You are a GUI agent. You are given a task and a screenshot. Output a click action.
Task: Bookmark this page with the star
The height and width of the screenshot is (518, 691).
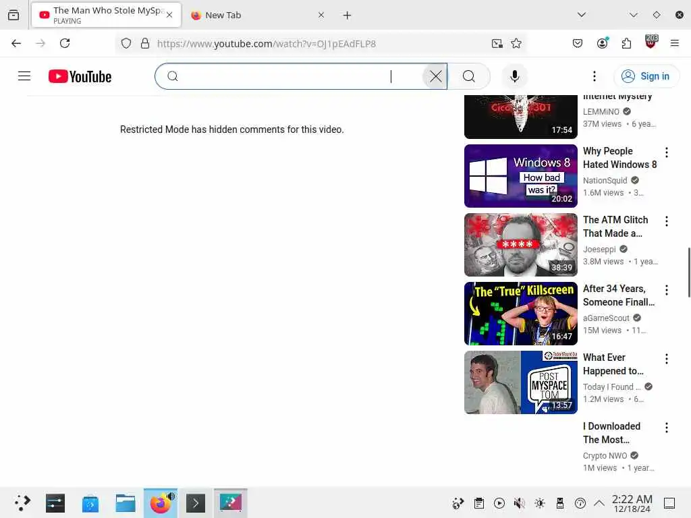click(x=516, y=43)
